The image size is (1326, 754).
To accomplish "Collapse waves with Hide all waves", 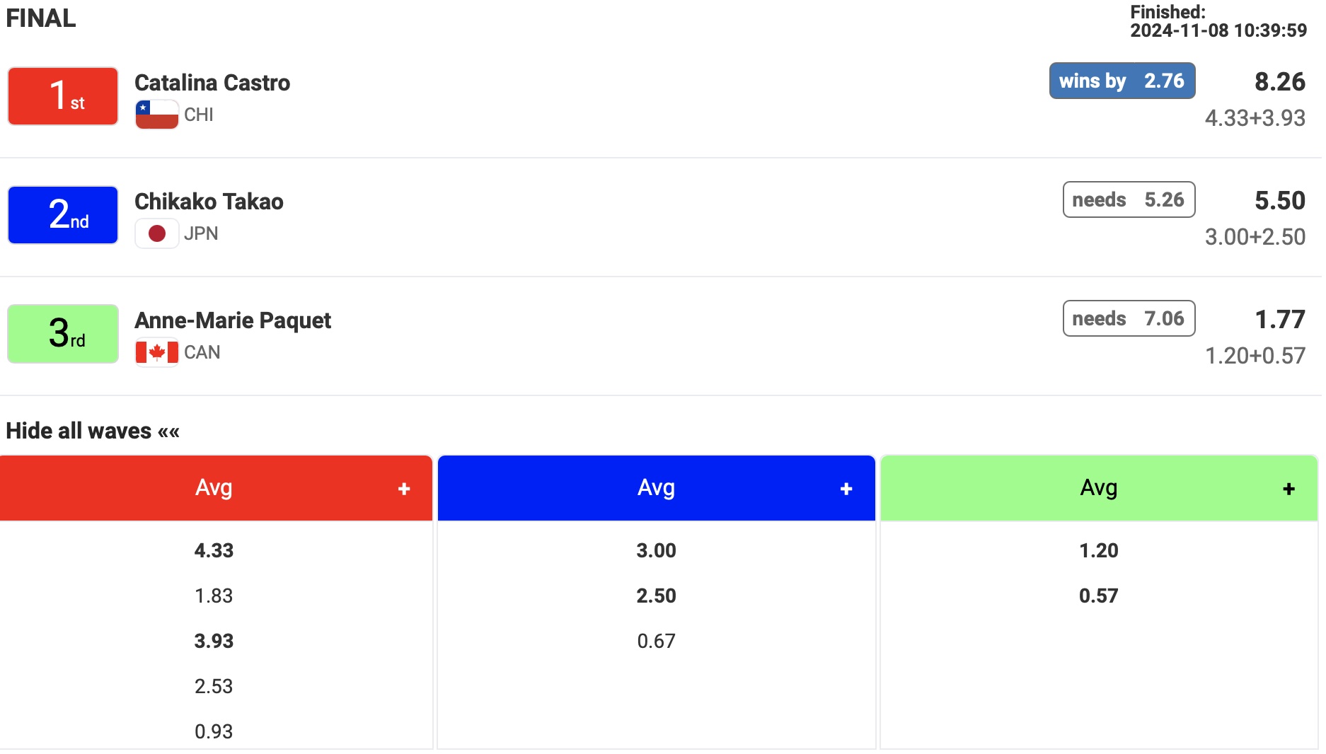I will (93, 431).
